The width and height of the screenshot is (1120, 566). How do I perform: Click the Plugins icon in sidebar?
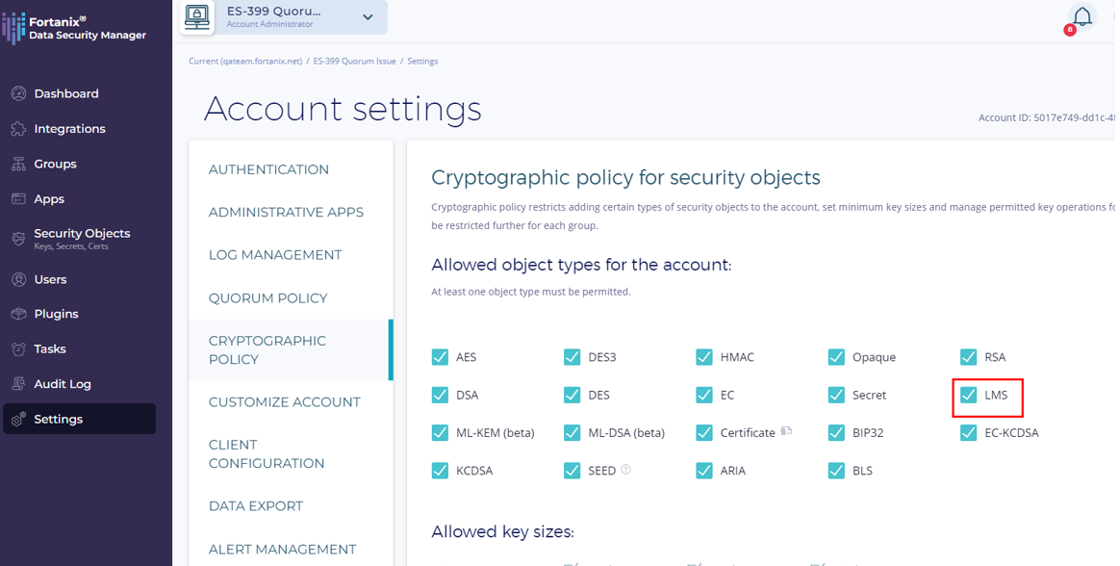click(18, 314)
